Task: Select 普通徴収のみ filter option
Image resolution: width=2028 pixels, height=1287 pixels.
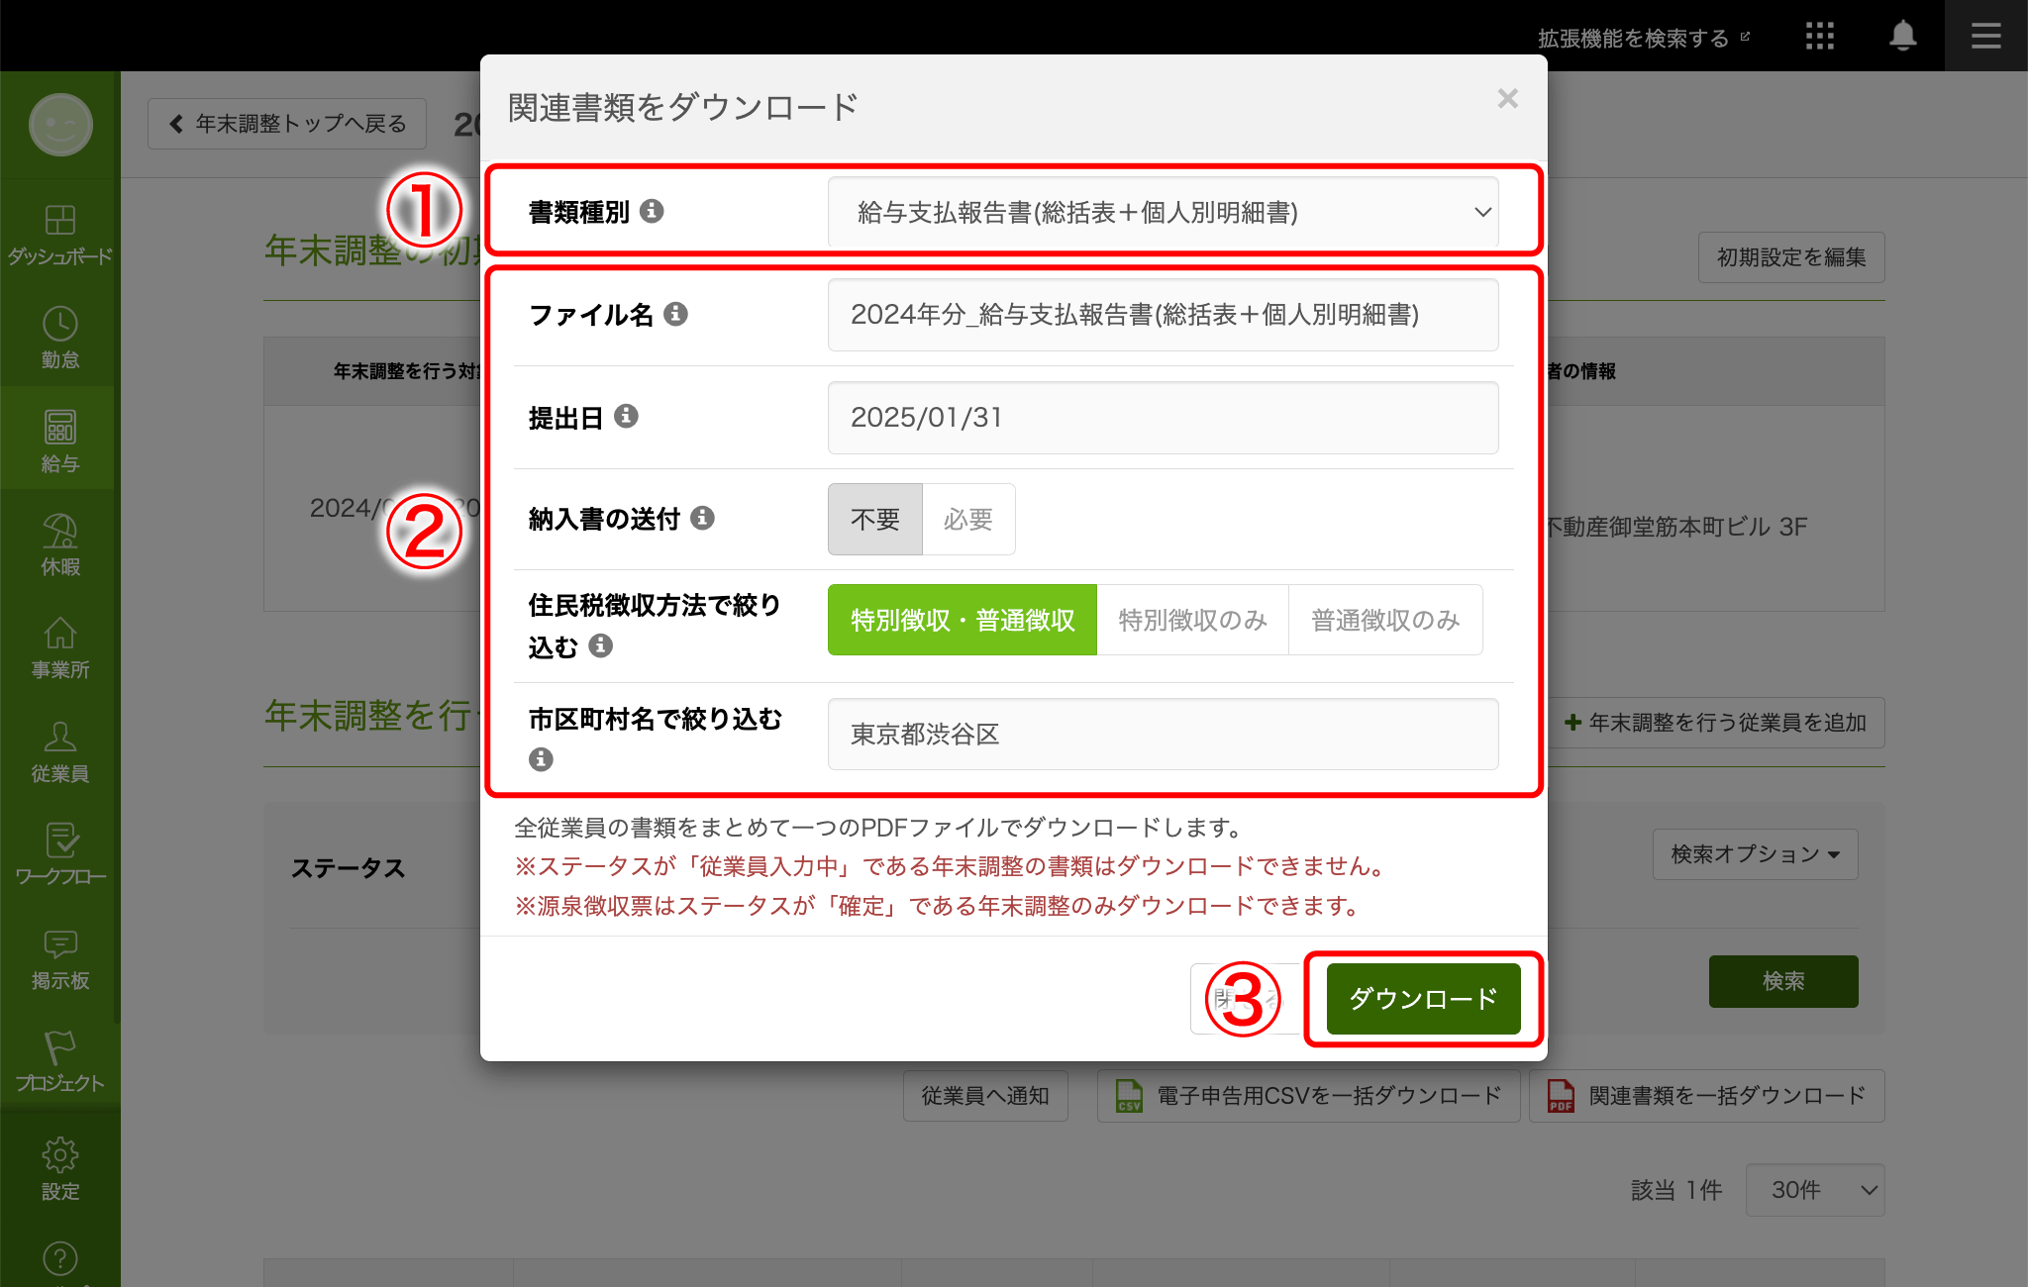Action: (1385, 620)
